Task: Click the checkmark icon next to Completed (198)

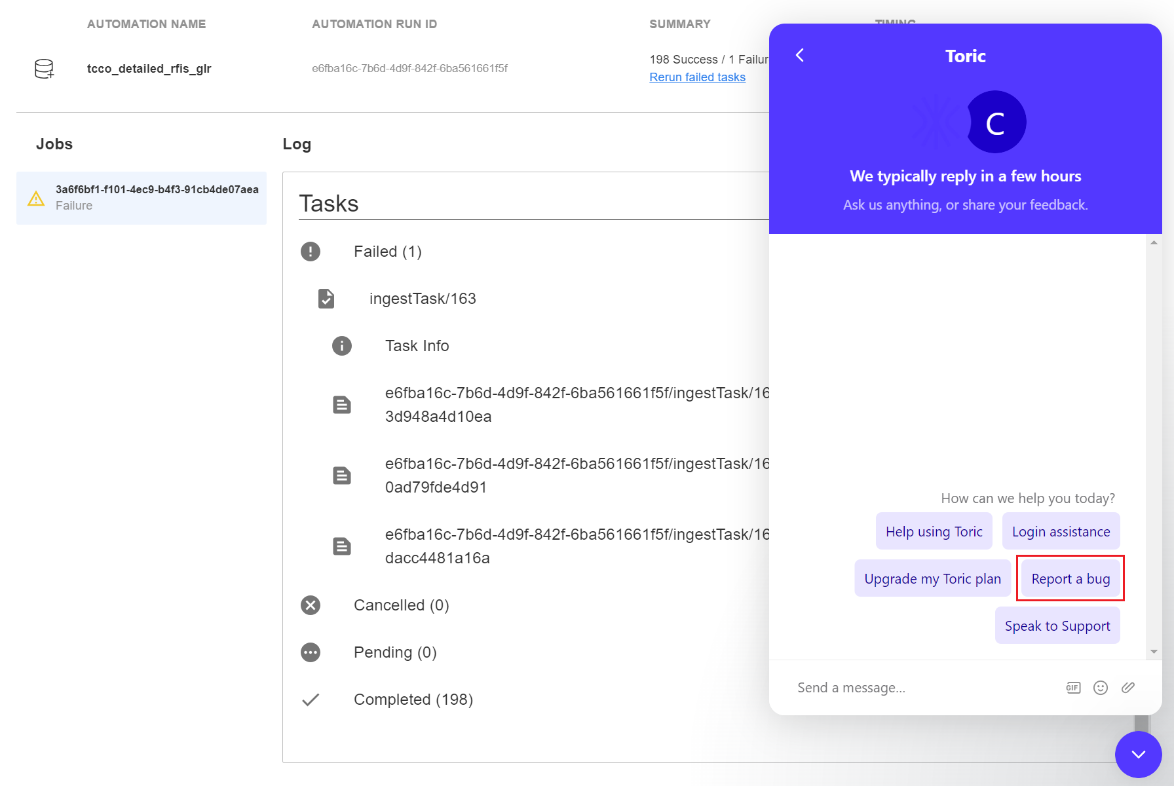Action: point(311,700)
